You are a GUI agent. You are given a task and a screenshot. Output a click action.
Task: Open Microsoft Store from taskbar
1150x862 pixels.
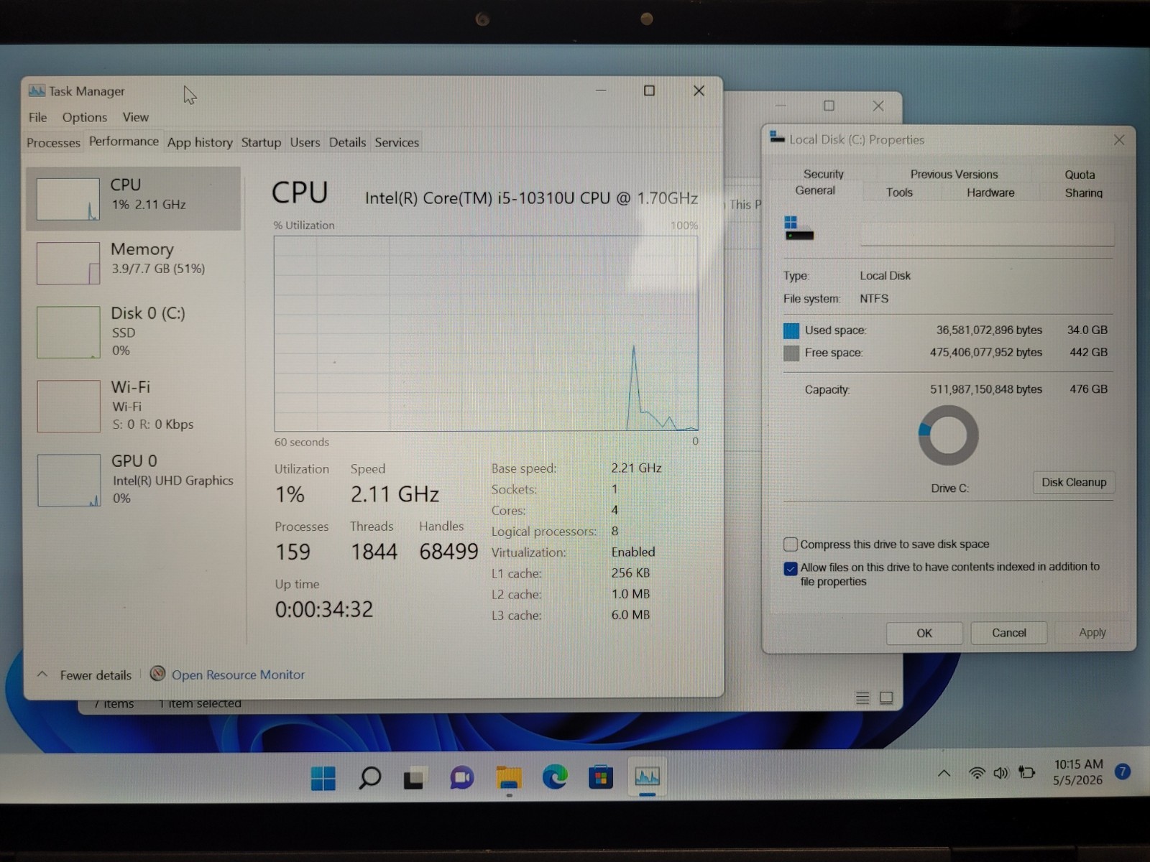600,777
